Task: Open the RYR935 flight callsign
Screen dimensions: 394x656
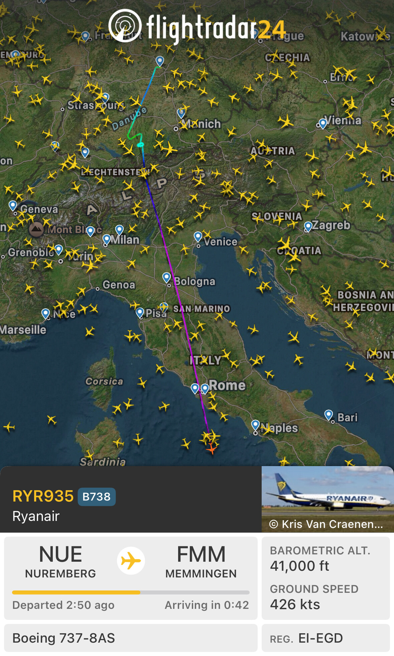Action: coord(43,496)
